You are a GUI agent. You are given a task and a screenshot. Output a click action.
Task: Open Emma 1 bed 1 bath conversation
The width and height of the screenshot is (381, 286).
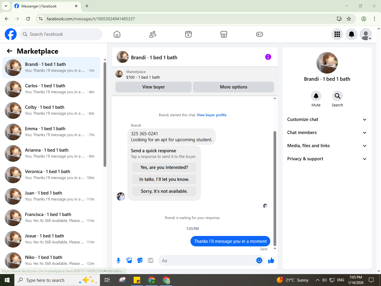point(51,132)
